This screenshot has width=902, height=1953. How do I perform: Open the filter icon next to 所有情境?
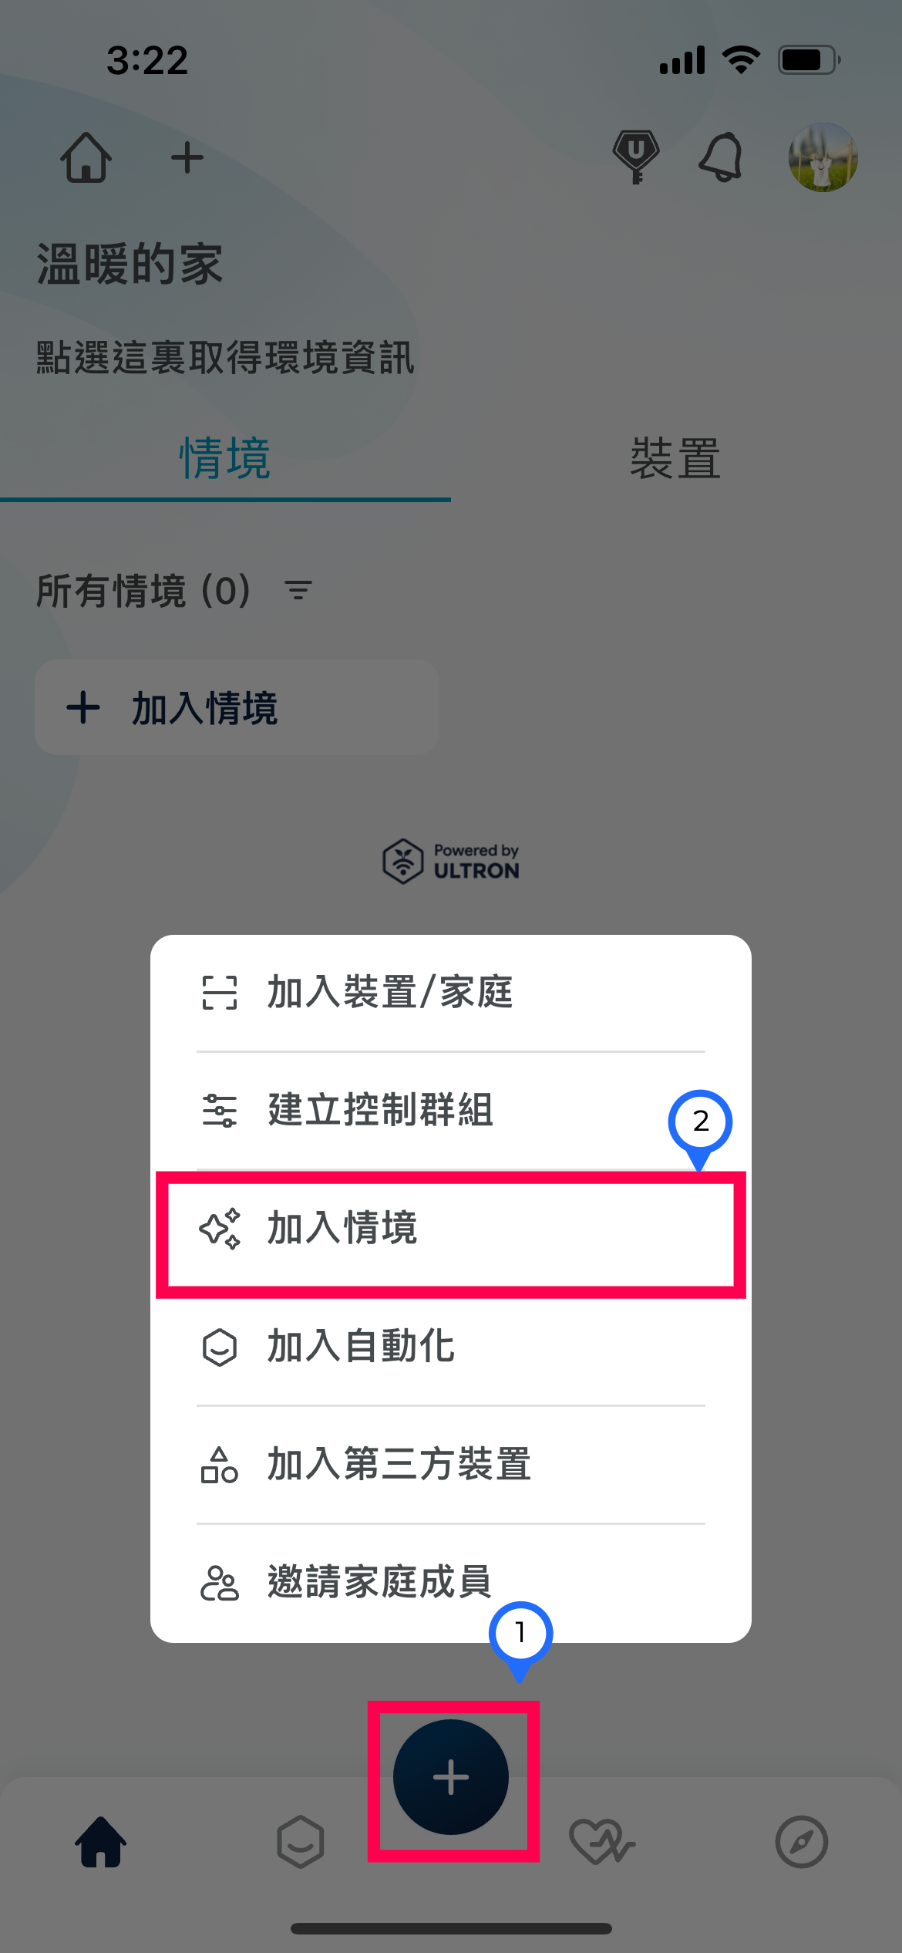(x=298, y=591)
